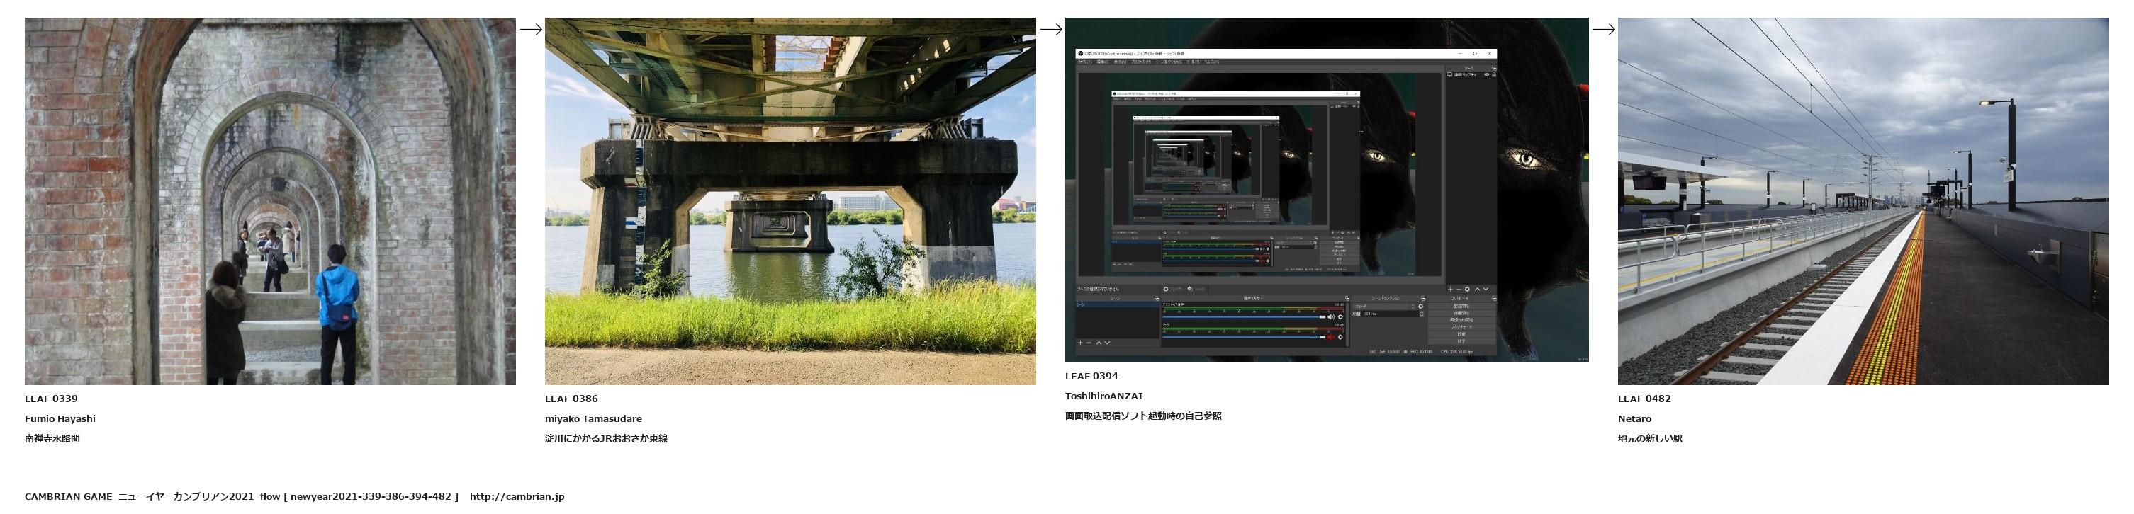
Task: Click the transition properties gear icon
Action: 1421,307
